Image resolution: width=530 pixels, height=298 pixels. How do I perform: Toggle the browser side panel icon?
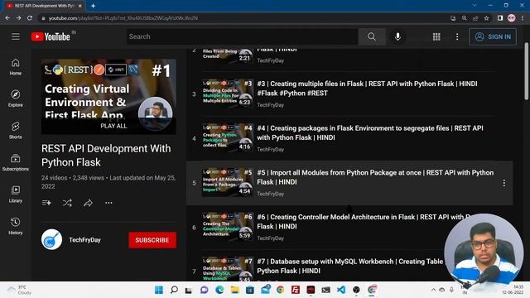[500, 18]
